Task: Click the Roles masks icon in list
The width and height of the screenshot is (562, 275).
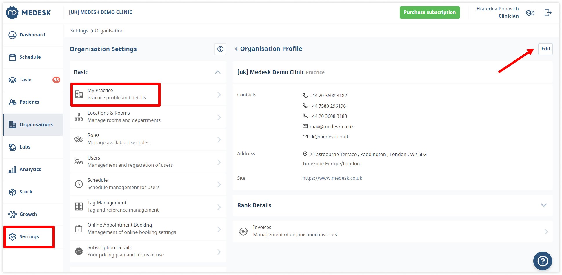Action: click(x=79, y=139)
